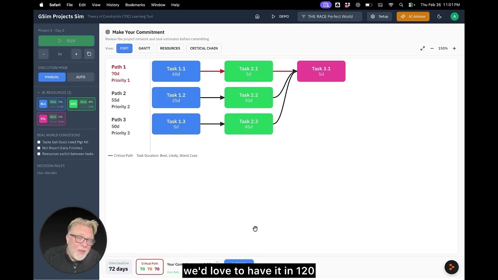This screenshot has width=498, height=280.
Task: Start the DEMO playback
Action: point(280,16)
